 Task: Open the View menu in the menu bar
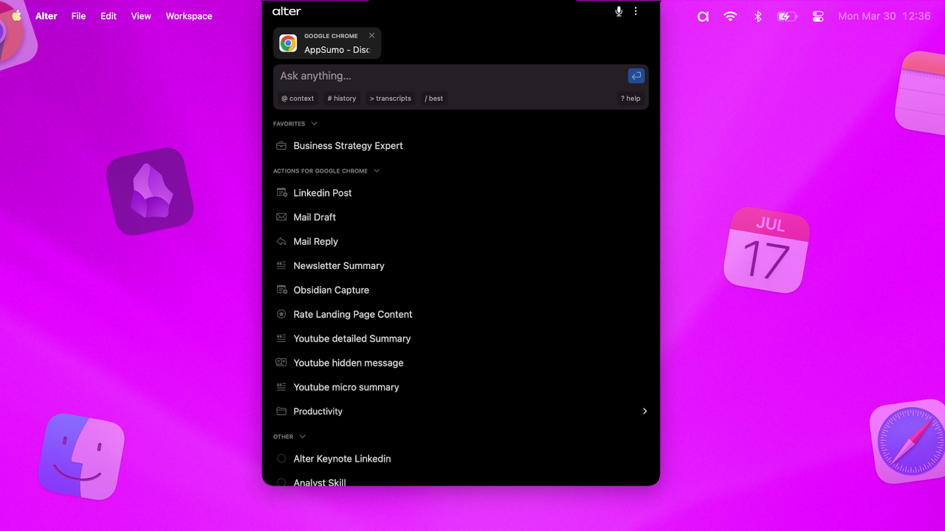pos(141,16)
